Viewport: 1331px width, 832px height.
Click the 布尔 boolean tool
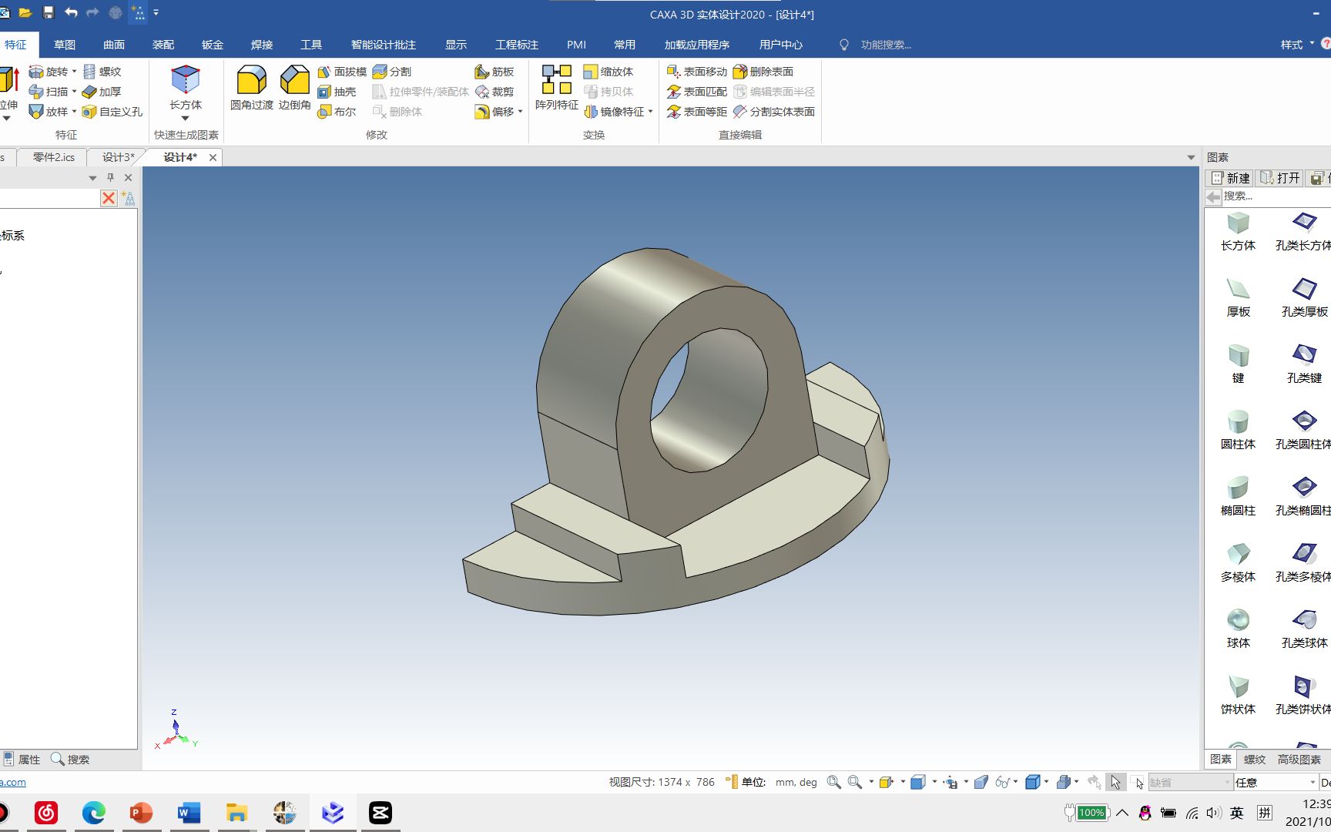click(337, 112)
